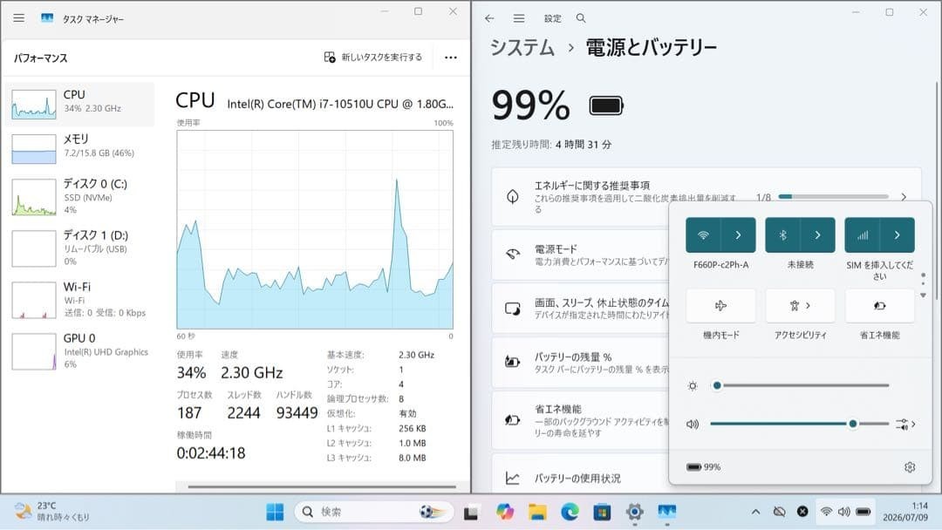The image size is (942, 530).
Task: Click the CPU usage history chart
Action: click(x=315, y=229)
